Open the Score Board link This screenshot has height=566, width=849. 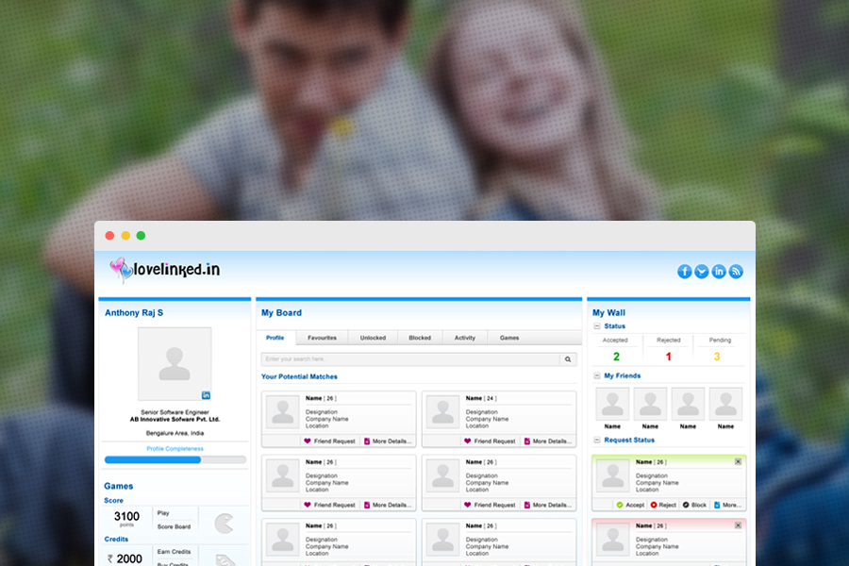(x=174, y=526)
